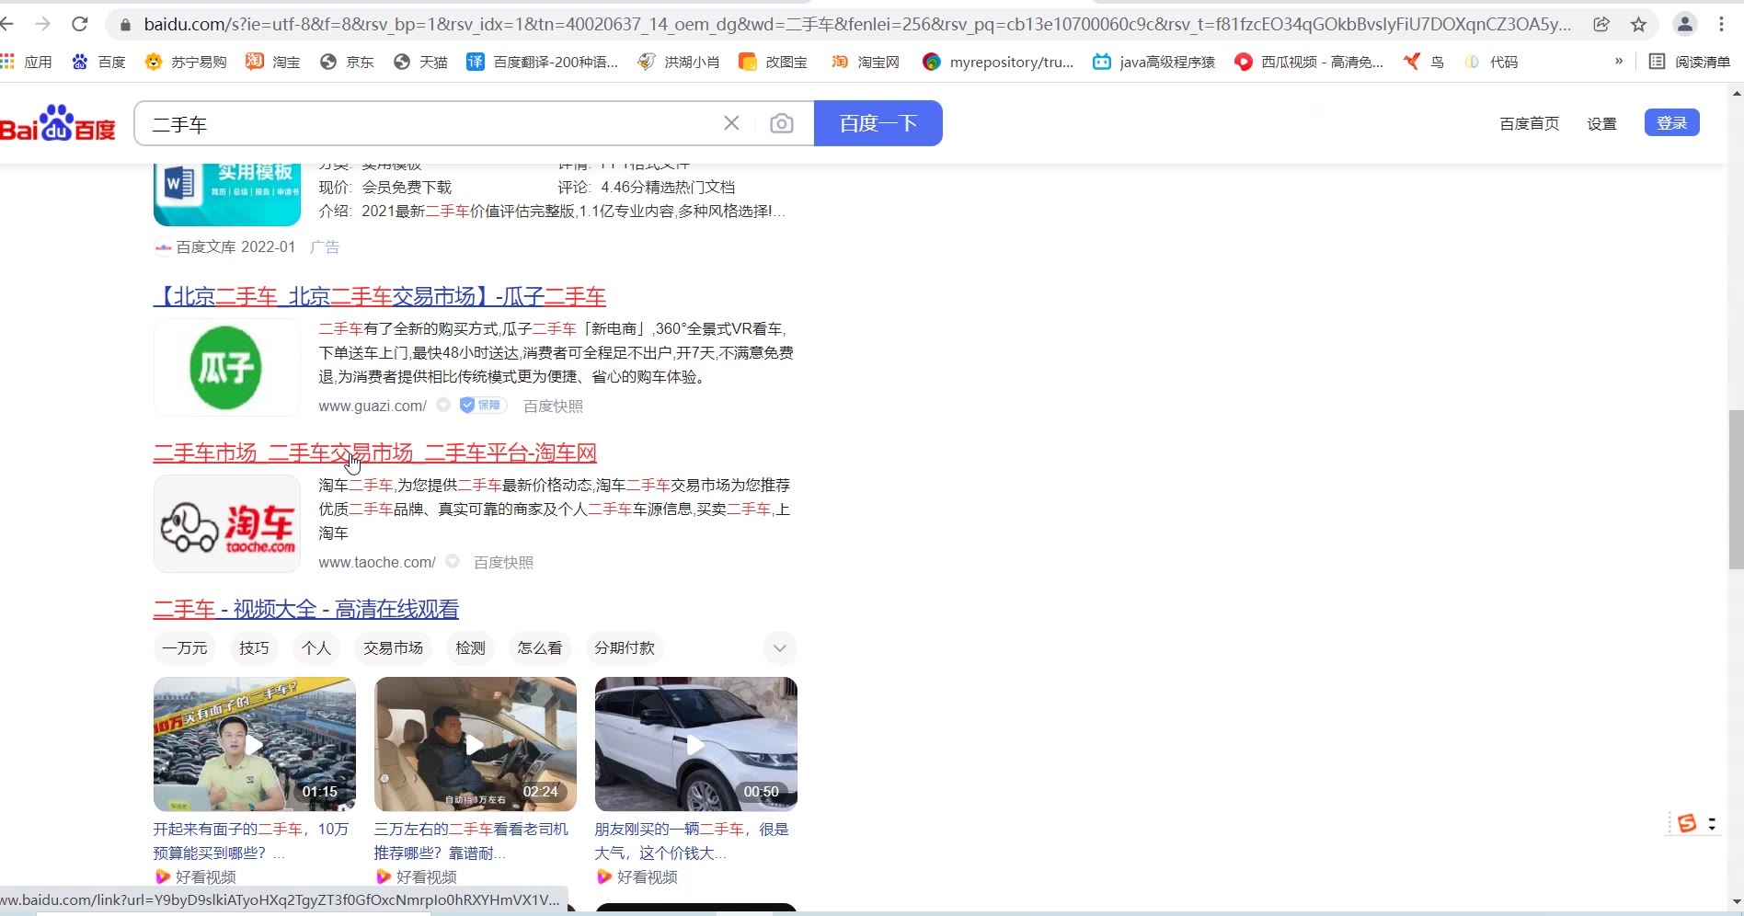Show more bookmarks with the double chevron
Image resolution: width=1744 pixels, height=916 pixels.
(x=1619, y=62)
